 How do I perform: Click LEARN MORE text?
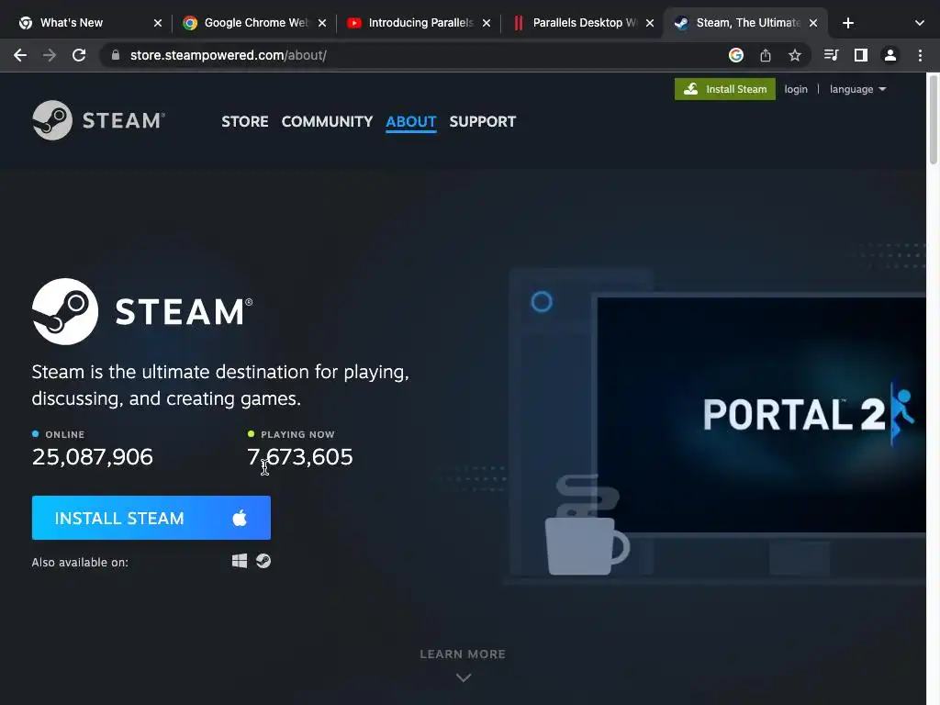463,654
